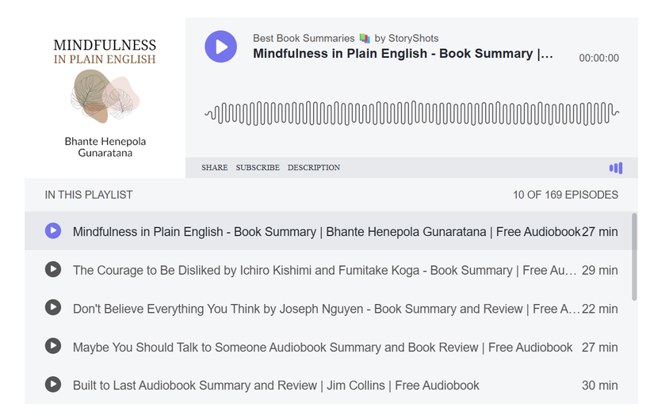The height and width of the screenshot is (418, 654).
Task: Play Don't Believe Everything You Think episode
Action: click(x=53, y=308)
